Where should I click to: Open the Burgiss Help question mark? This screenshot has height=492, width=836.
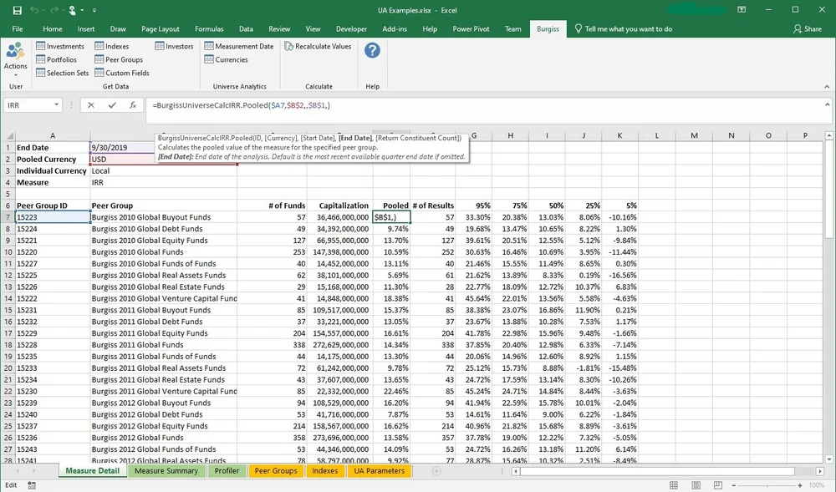pyautogui.click(x=372, y=51)
